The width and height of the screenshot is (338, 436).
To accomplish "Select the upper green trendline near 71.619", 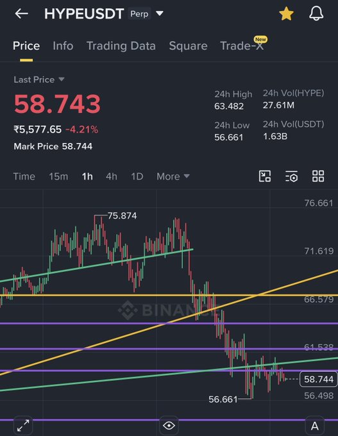I will pyautogui.click(x=97, y=265).
